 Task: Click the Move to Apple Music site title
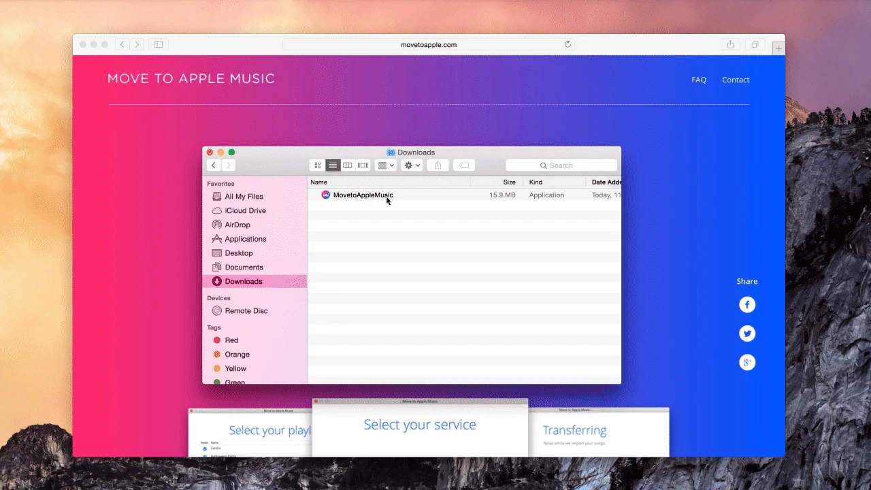(x=191, y=79)
